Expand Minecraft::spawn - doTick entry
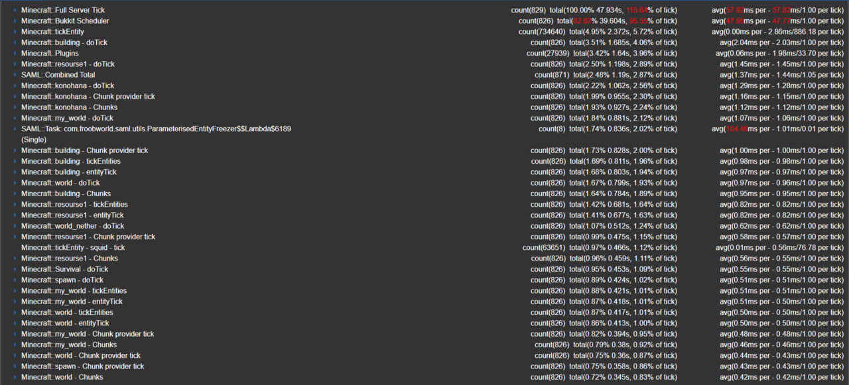849x385 pixels. pyautogui.click(x=15, y=280)
